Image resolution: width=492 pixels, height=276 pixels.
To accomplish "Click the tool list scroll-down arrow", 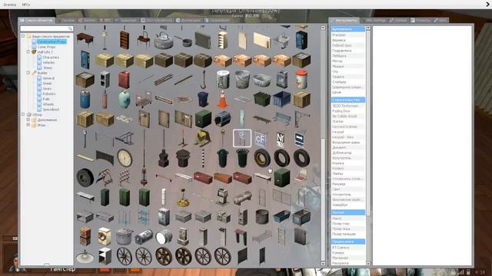I will pos(368,264).
